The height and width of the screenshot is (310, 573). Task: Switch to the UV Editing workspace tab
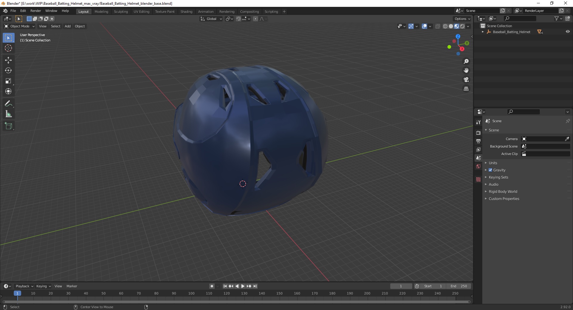click(141, 12)
